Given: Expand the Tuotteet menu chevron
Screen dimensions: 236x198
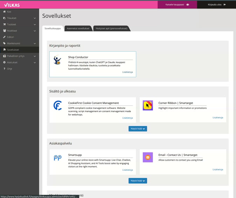Looking at the screenshot, I should (35, 24).
